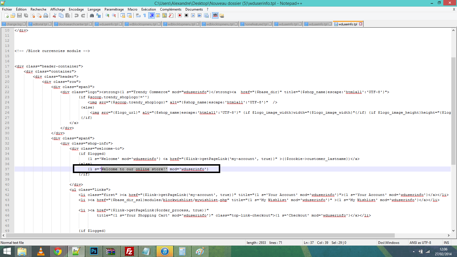Open Find dialog via the binoculars icon
457x257 pixels.
click(x=92, y=15)
